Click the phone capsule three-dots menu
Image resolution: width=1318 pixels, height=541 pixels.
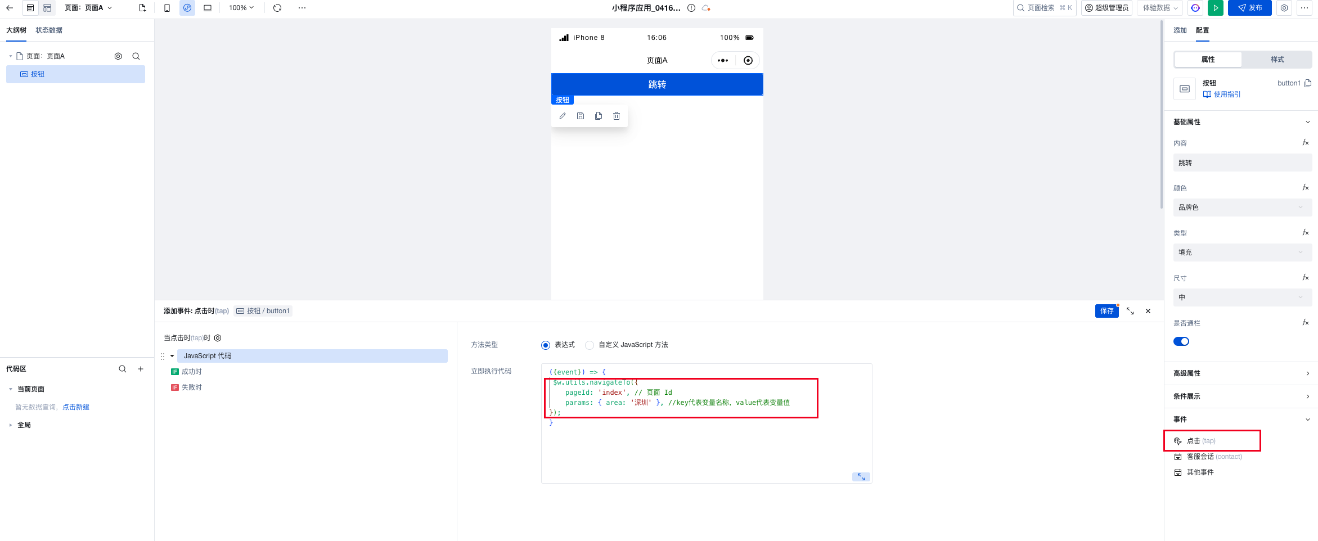(723, 60)
